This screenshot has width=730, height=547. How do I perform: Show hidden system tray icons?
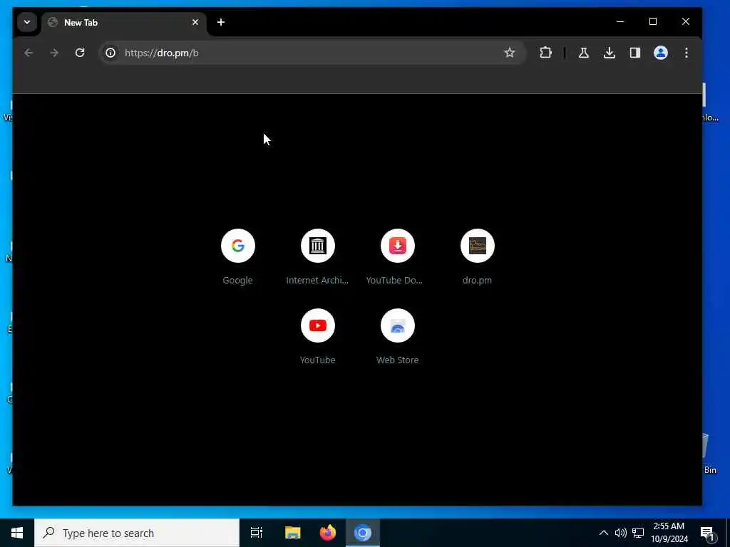pyautogui.click(x=603, y=533)
